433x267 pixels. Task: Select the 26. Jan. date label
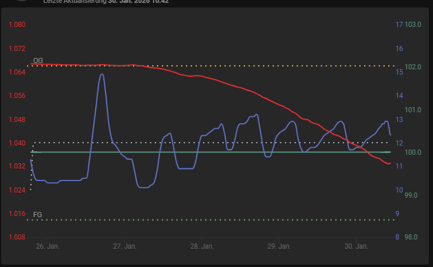pos(47,246)
